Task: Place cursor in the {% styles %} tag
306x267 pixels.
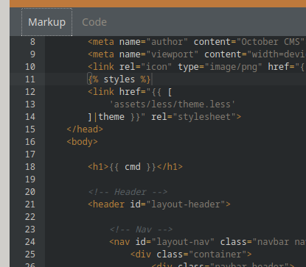Action: coord(119,79)
